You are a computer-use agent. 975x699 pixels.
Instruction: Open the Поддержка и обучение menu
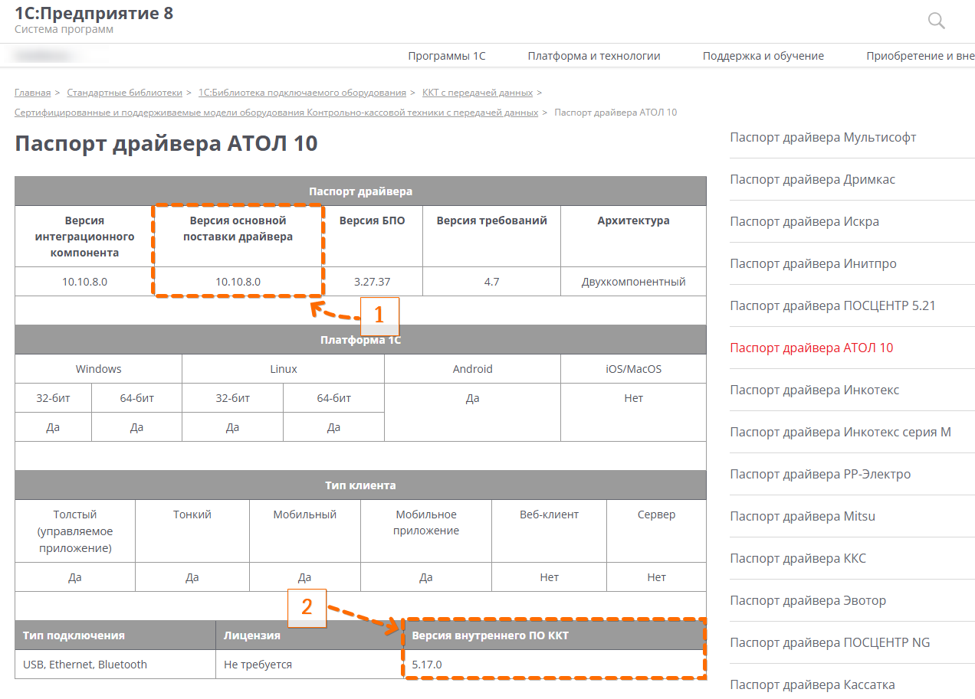click(x=763, y=56)
